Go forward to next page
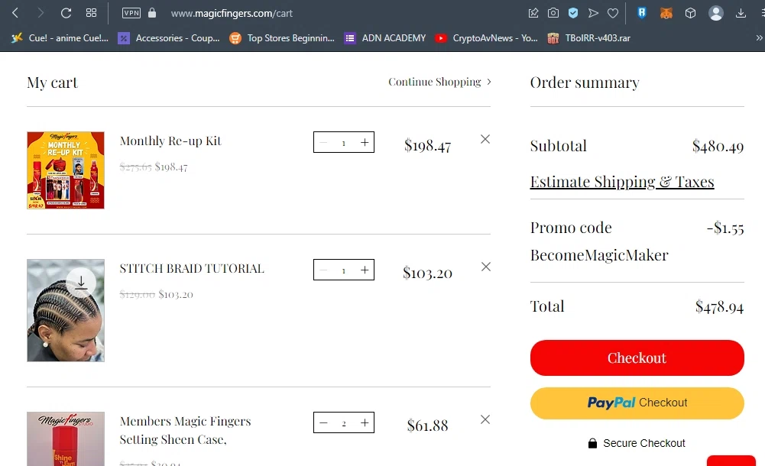The width and height of the screenshot is (765, 466). [x=40, y=13]
